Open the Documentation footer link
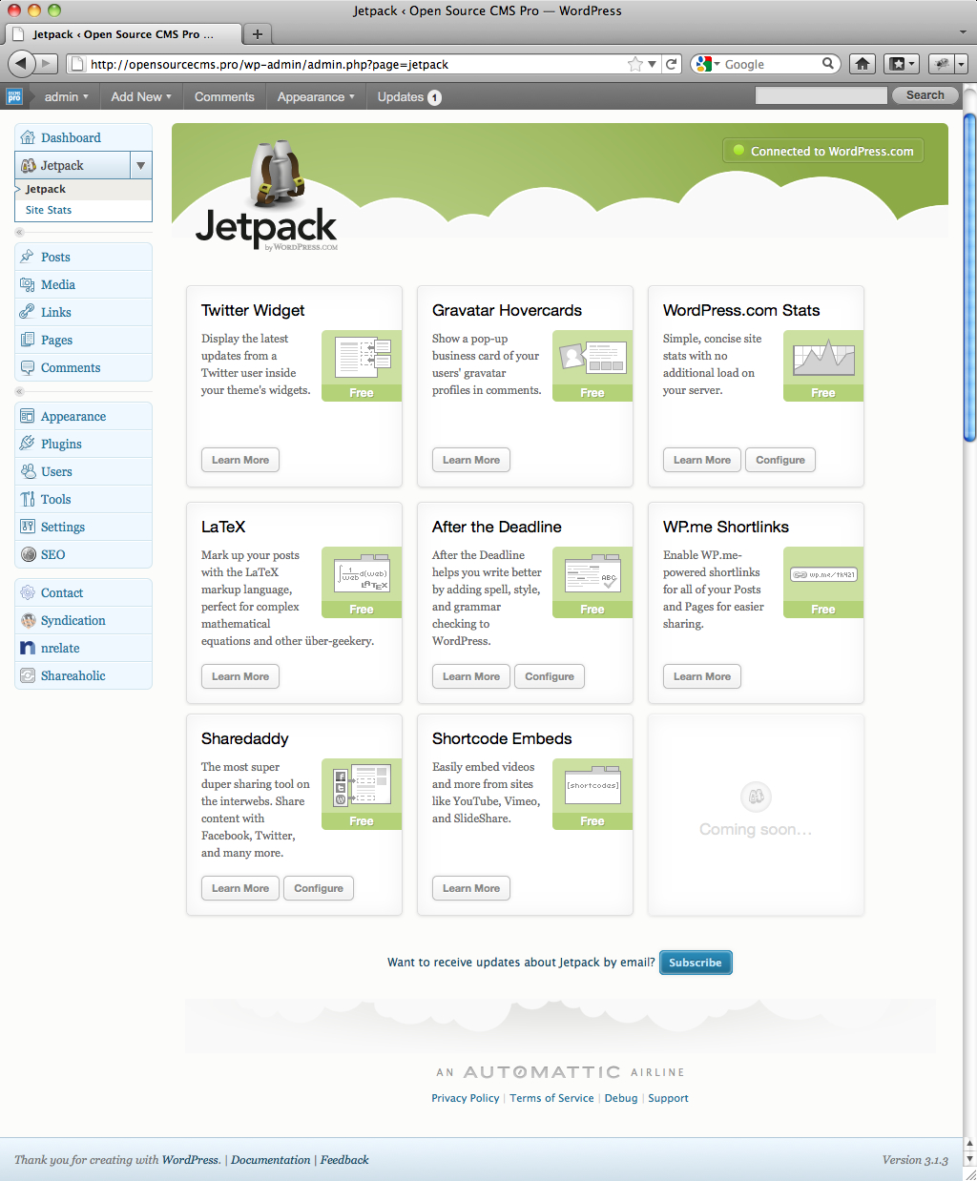This screenshot has height=1181, width=977. pos(271,1160)
